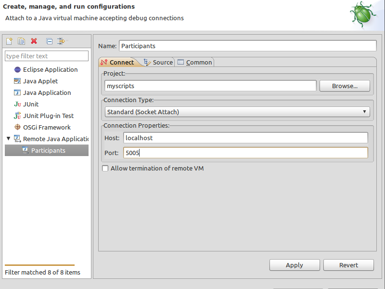Click the 'Create, manage, and run configurations' title

(69, 6)
